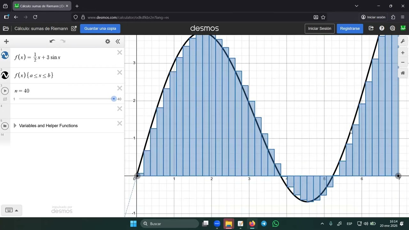Image resolution: width=409 pixels, height=230 pixels.
Task: Show the Desmos on-screen keyboard
Action: [12, 210]
